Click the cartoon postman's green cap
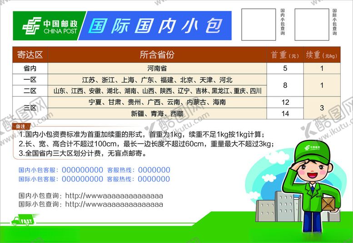353x243 pixels. (309, 152)
